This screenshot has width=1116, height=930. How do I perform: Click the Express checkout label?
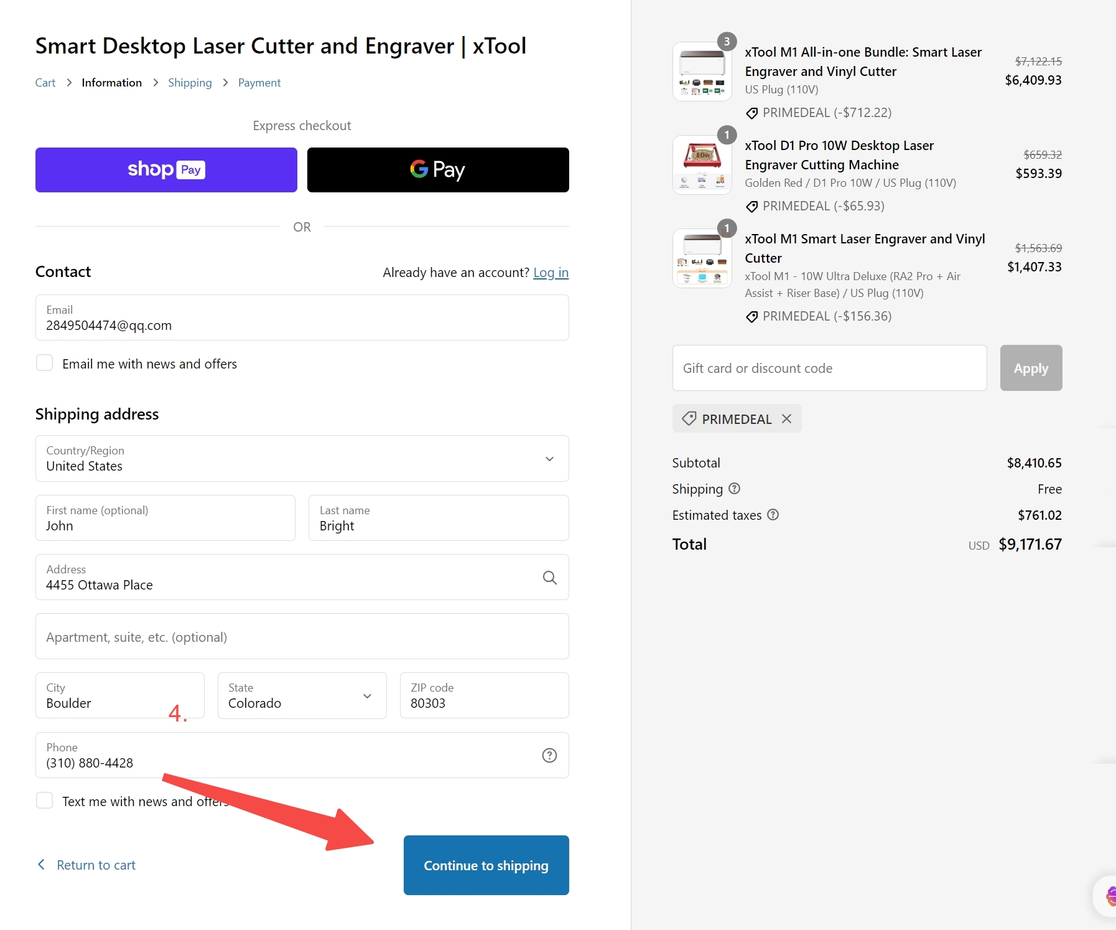coord(302,126)
